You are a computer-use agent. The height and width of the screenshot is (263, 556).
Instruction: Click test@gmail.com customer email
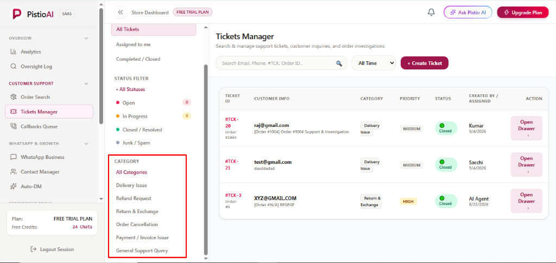pyautogui.click(x=273, y=162)
